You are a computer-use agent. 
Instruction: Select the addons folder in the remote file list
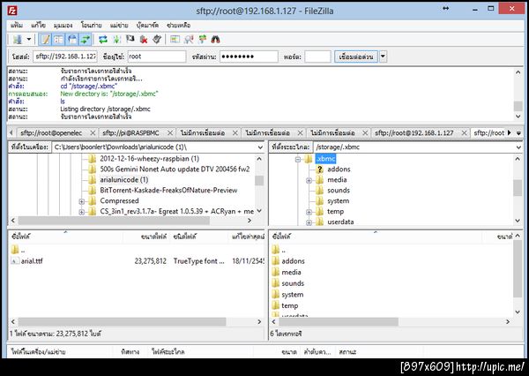click(293, 261)
